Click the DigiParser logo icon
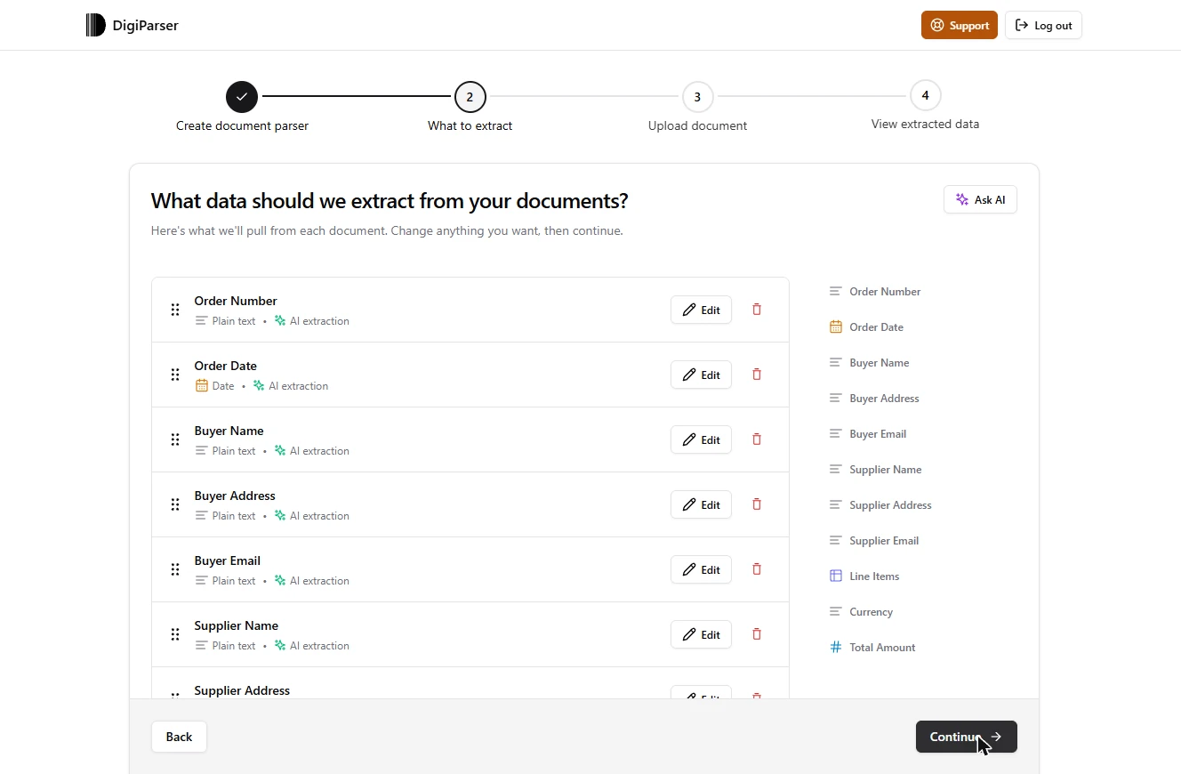This screenshot has width=1181, height=774. pyautogui.click(x=95, y=25)
